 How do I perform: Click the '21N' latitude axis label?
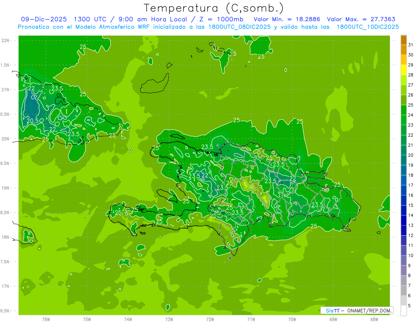click(5, 89)
